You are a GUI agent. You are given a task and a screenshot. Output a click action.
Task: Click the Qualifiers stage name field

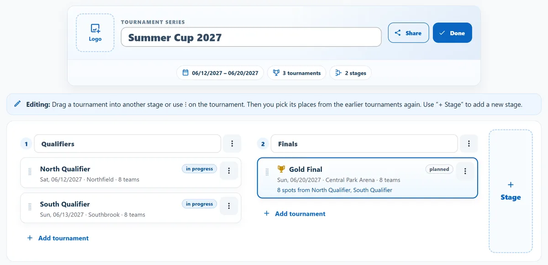click(x=127, y=143)
